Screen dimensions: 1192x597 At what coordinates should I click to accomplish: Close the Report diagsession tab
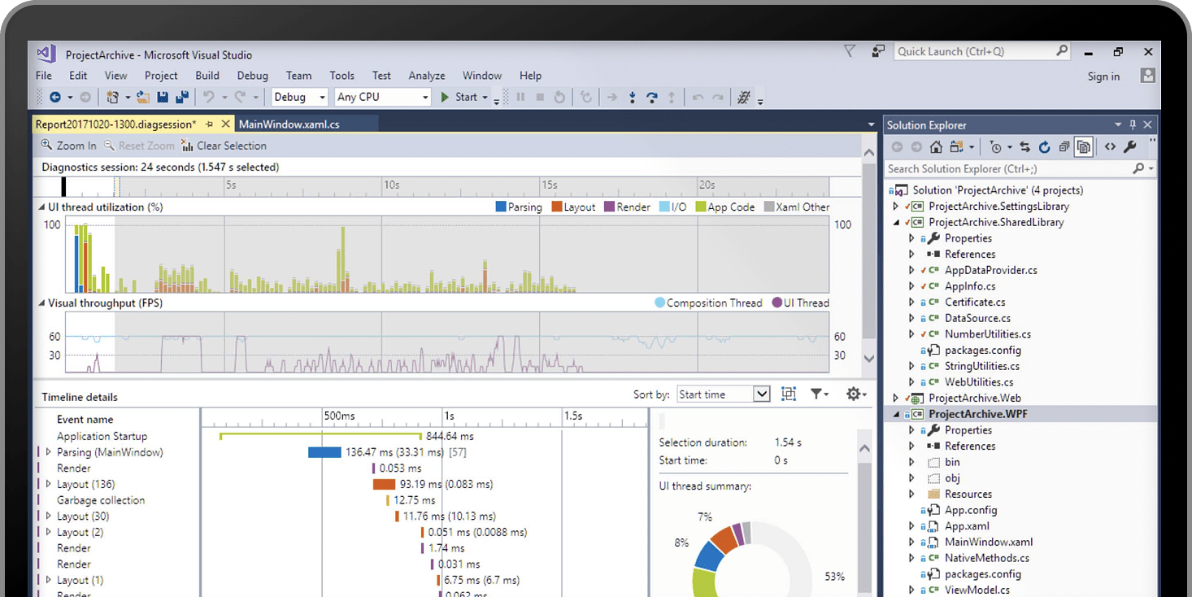[x=225, y=124]
